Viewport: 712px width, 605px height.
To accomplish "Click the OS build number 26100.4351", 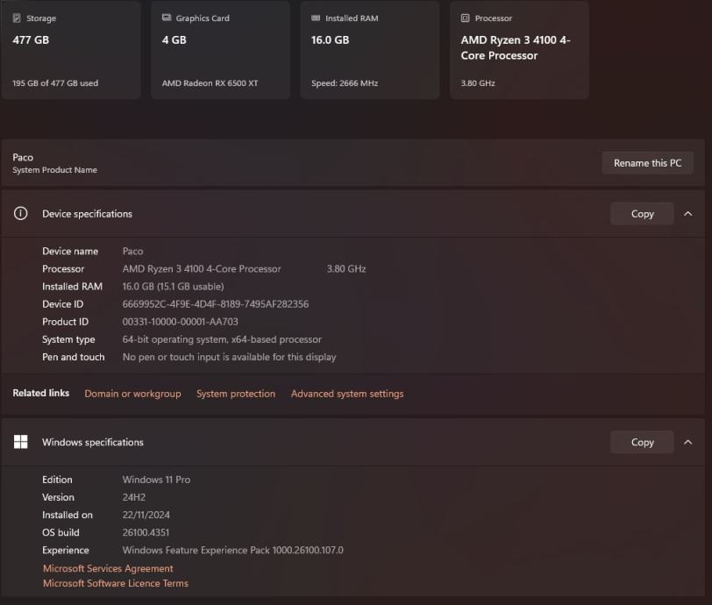I will [146, 532].
